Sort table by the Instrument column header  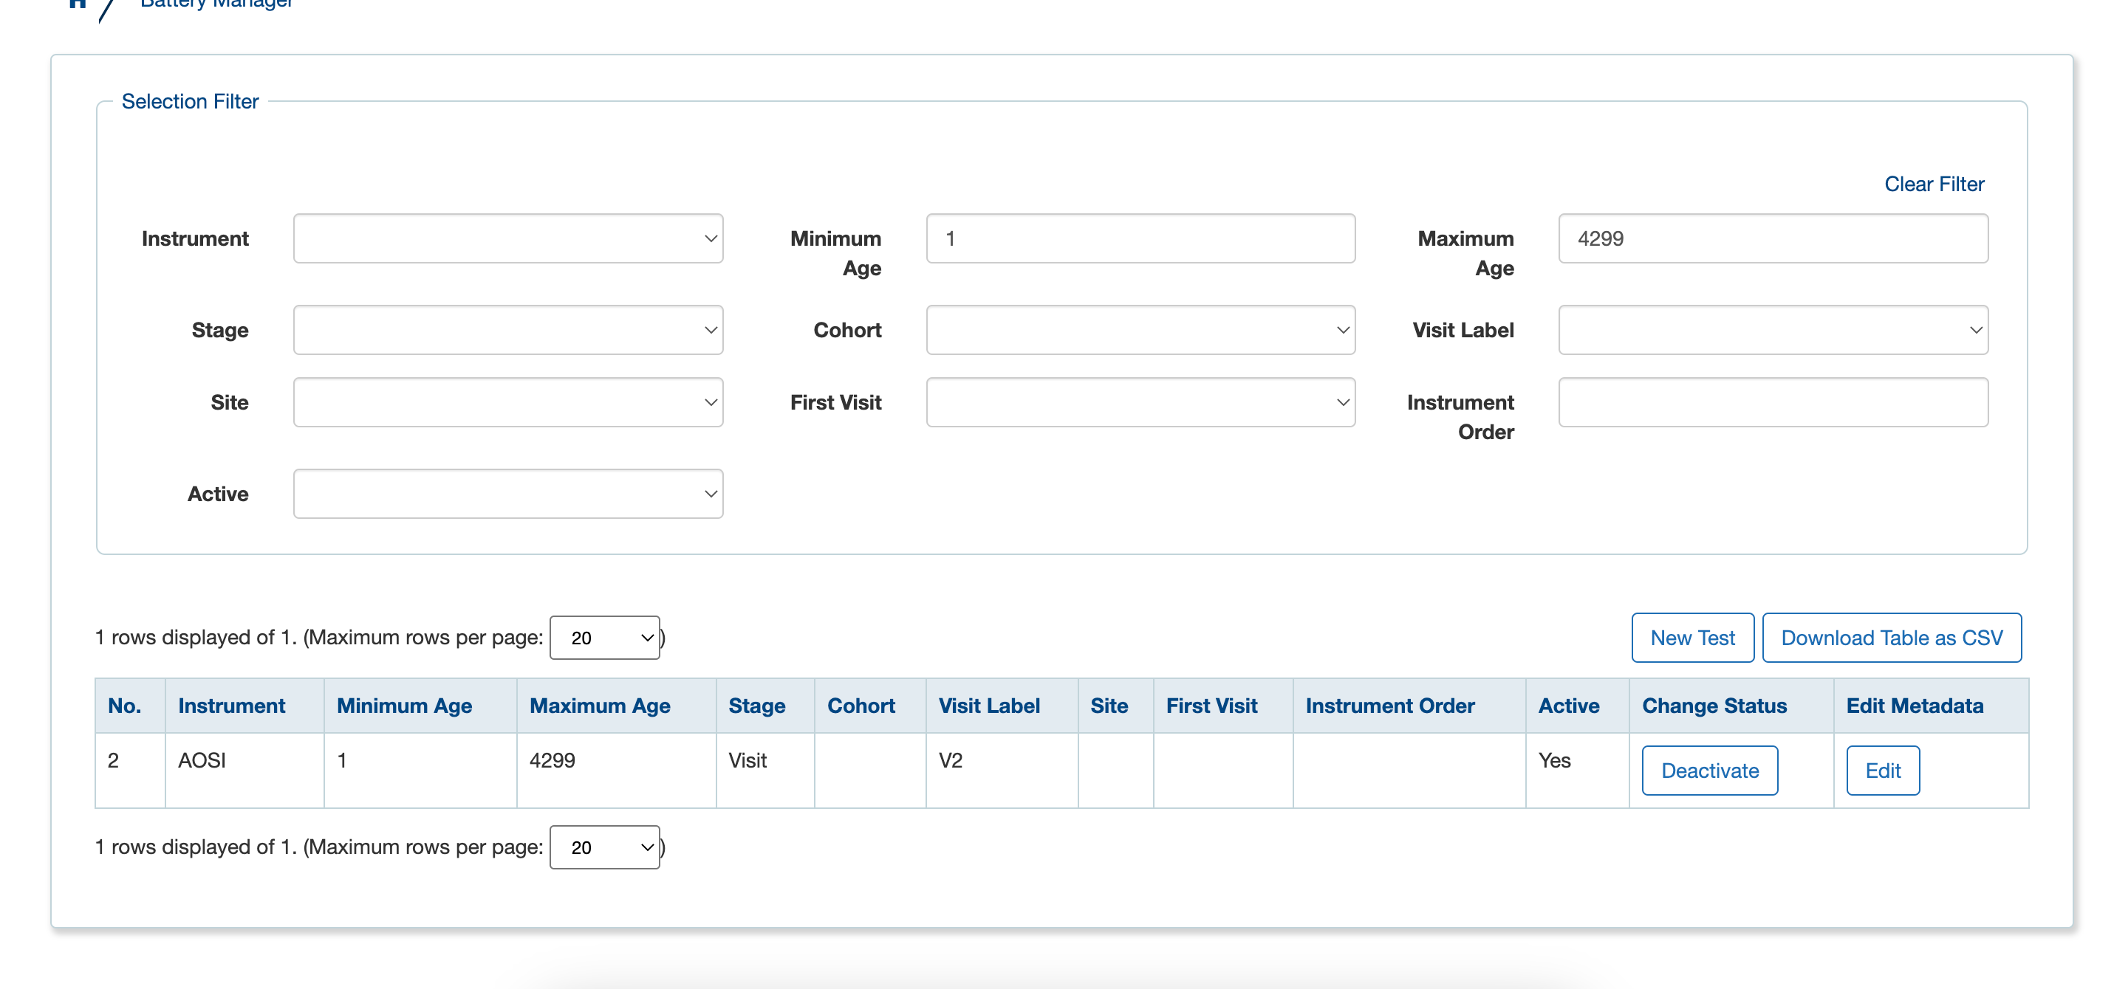click(x=230, y=706)
